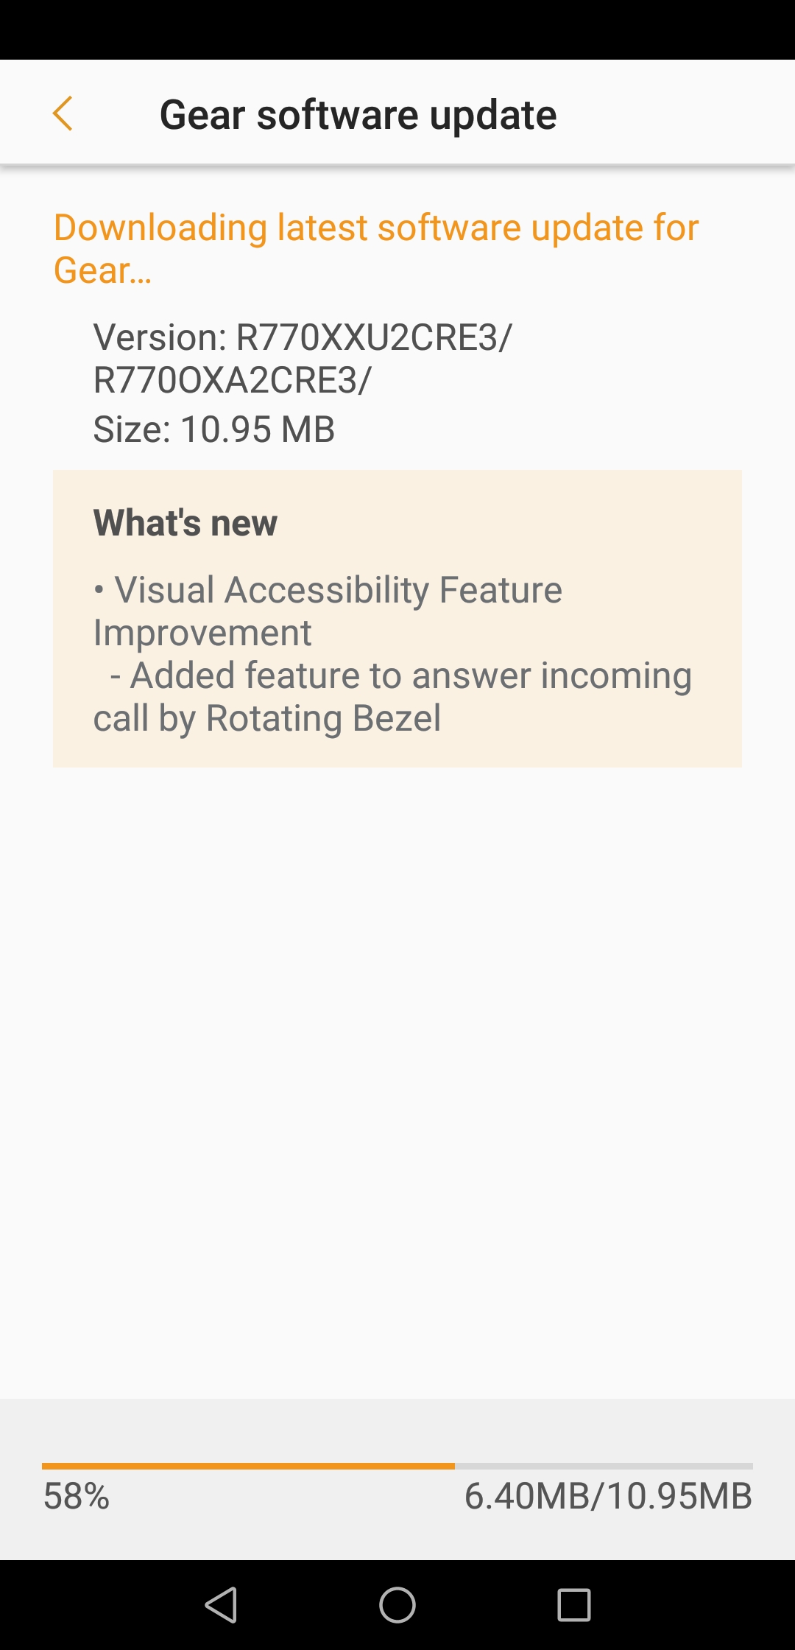795x1650 pixels.
Task: Tap the black status bar at top
Action: 397,29
